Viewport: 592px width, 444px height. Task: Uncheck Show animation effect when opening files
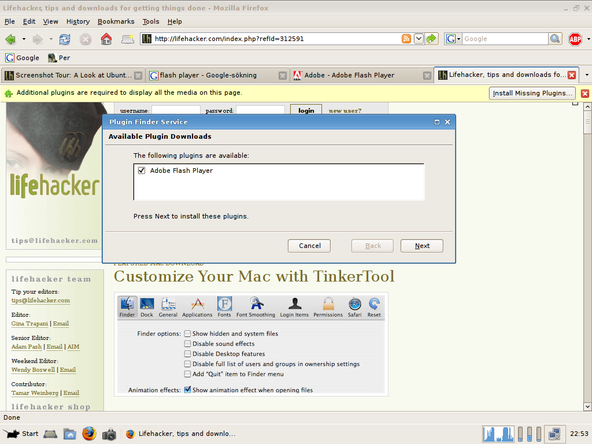(x=187, y=390)
